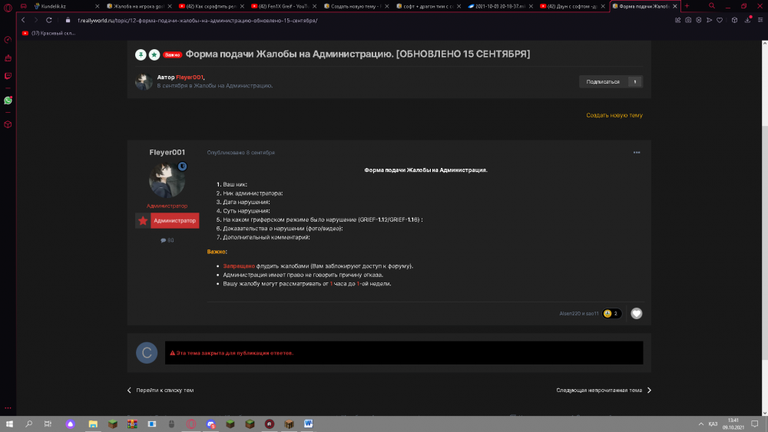Viewport: 768px width, 432px height.
Task: Click featured star badge near title
Action: 154,54
